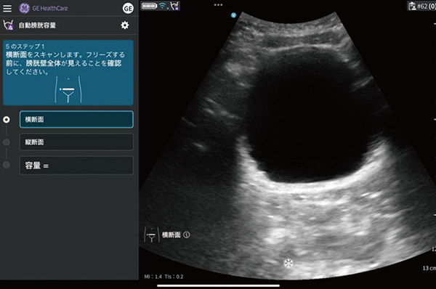Tap the Wi-Fi connection icon
436x289 pixels.
click(x=162, y=6)
